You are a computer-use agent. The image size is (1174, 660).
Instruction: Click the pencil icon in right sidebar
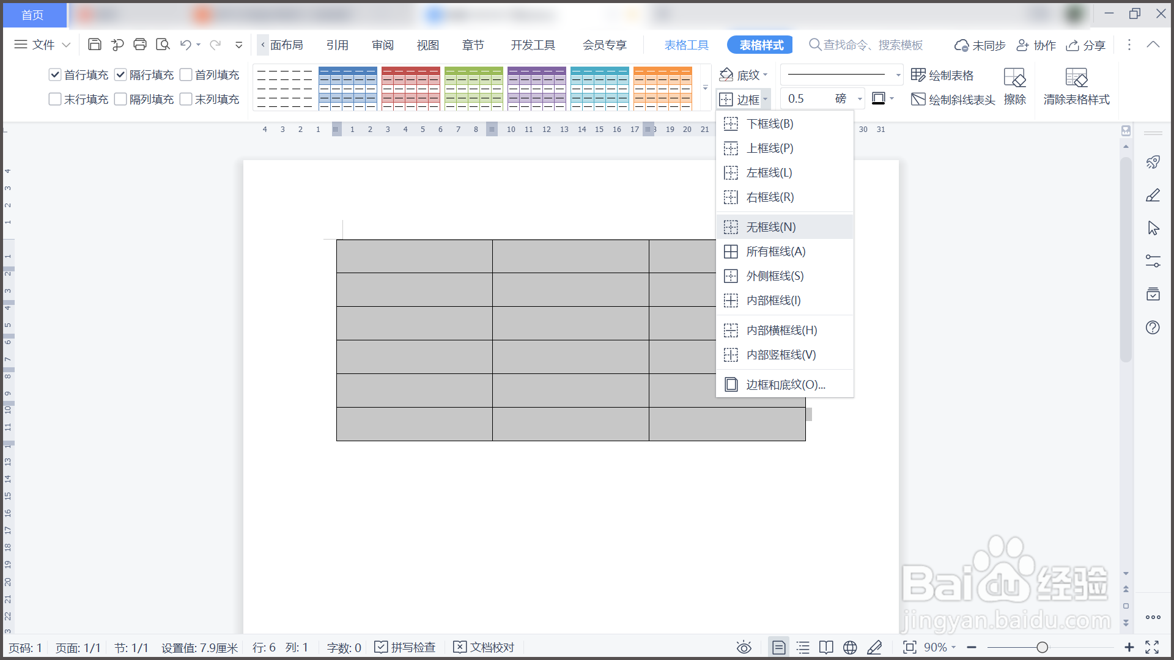pyautogui.click(x=1153, y=195)
